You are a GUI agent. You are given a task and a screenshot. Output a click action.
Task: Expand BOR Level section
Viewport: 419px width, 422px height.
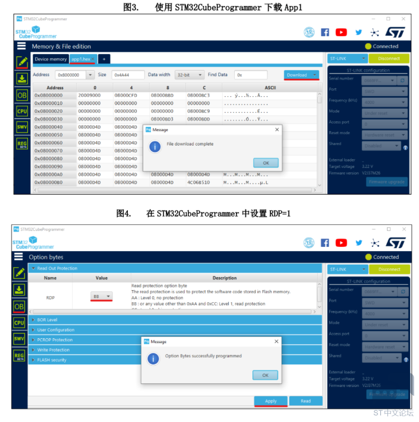pyautogui.click(x=33, y=320)
